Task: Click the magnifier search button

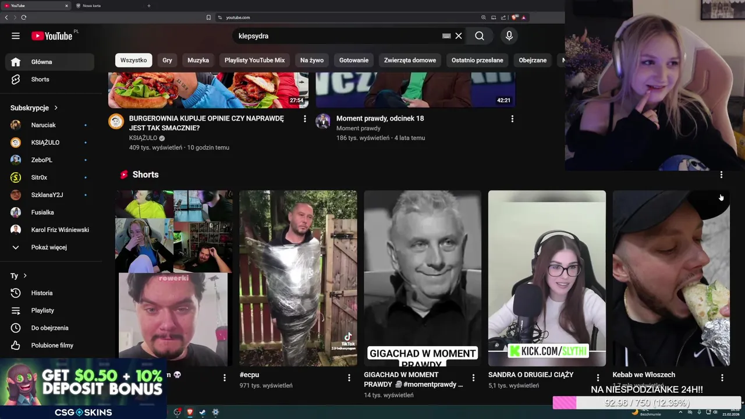Action: (479, 36)
